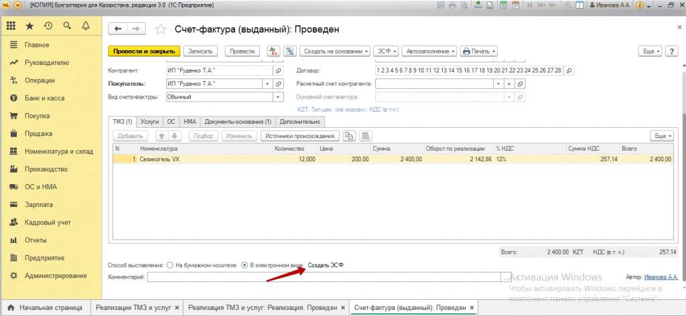Click Провести и закрыть button

point(144,51)
